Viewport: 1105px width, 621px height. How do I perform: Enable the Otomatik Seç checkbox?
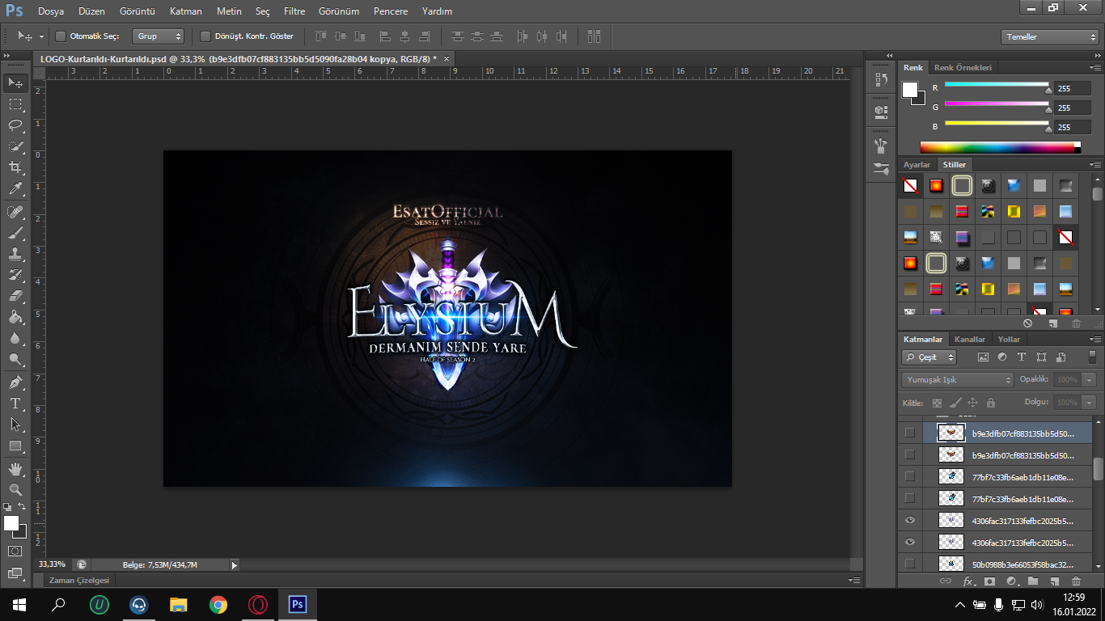click(x=61, y=36)
